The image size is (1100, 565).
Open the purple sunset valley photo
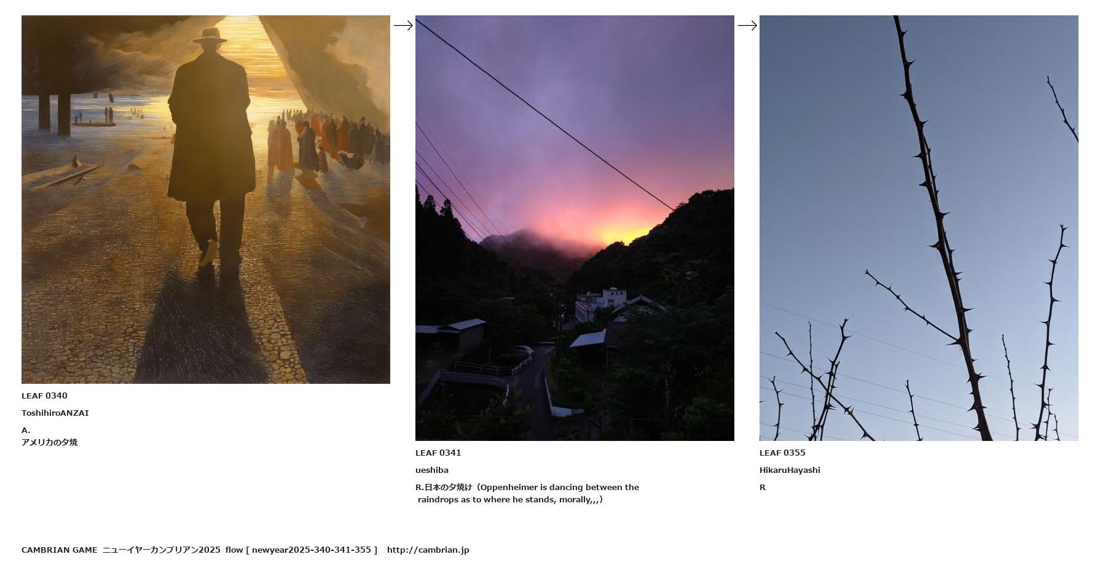[x=575, y=228]
